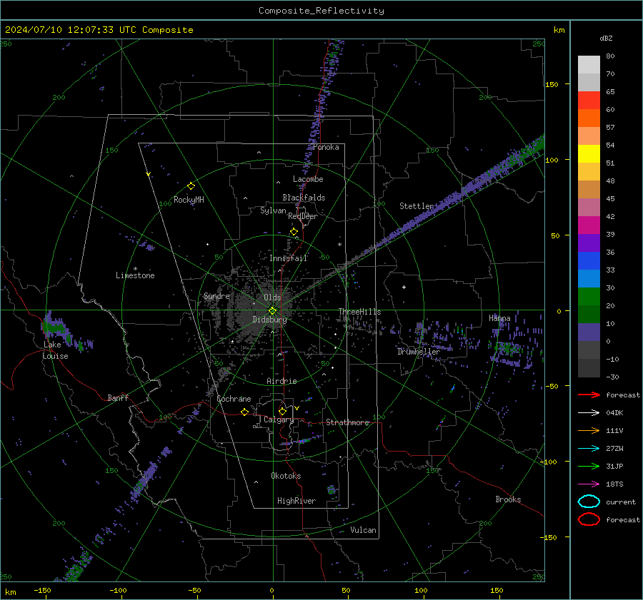The height and width of the screenshot is (600, 643).
Task: Click the Sylvan label
Action: pyautogui.click(x=273, y=210)
